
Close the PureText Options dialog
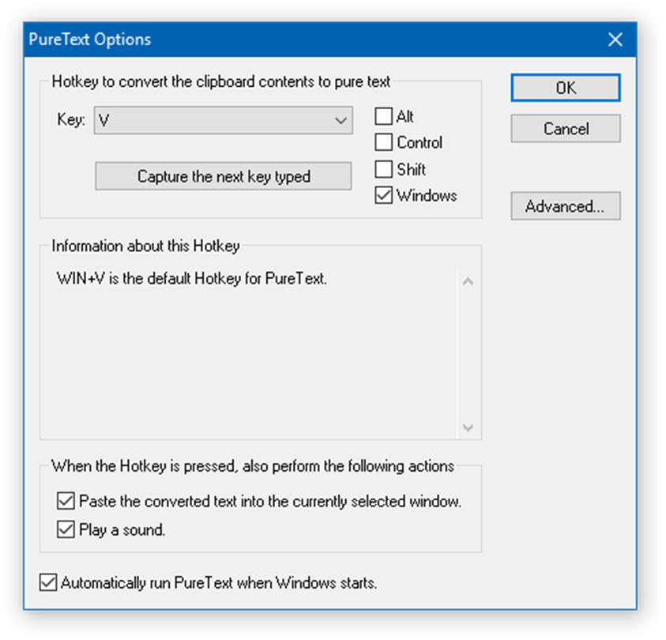pyautogui.click(x=615, y=40)
